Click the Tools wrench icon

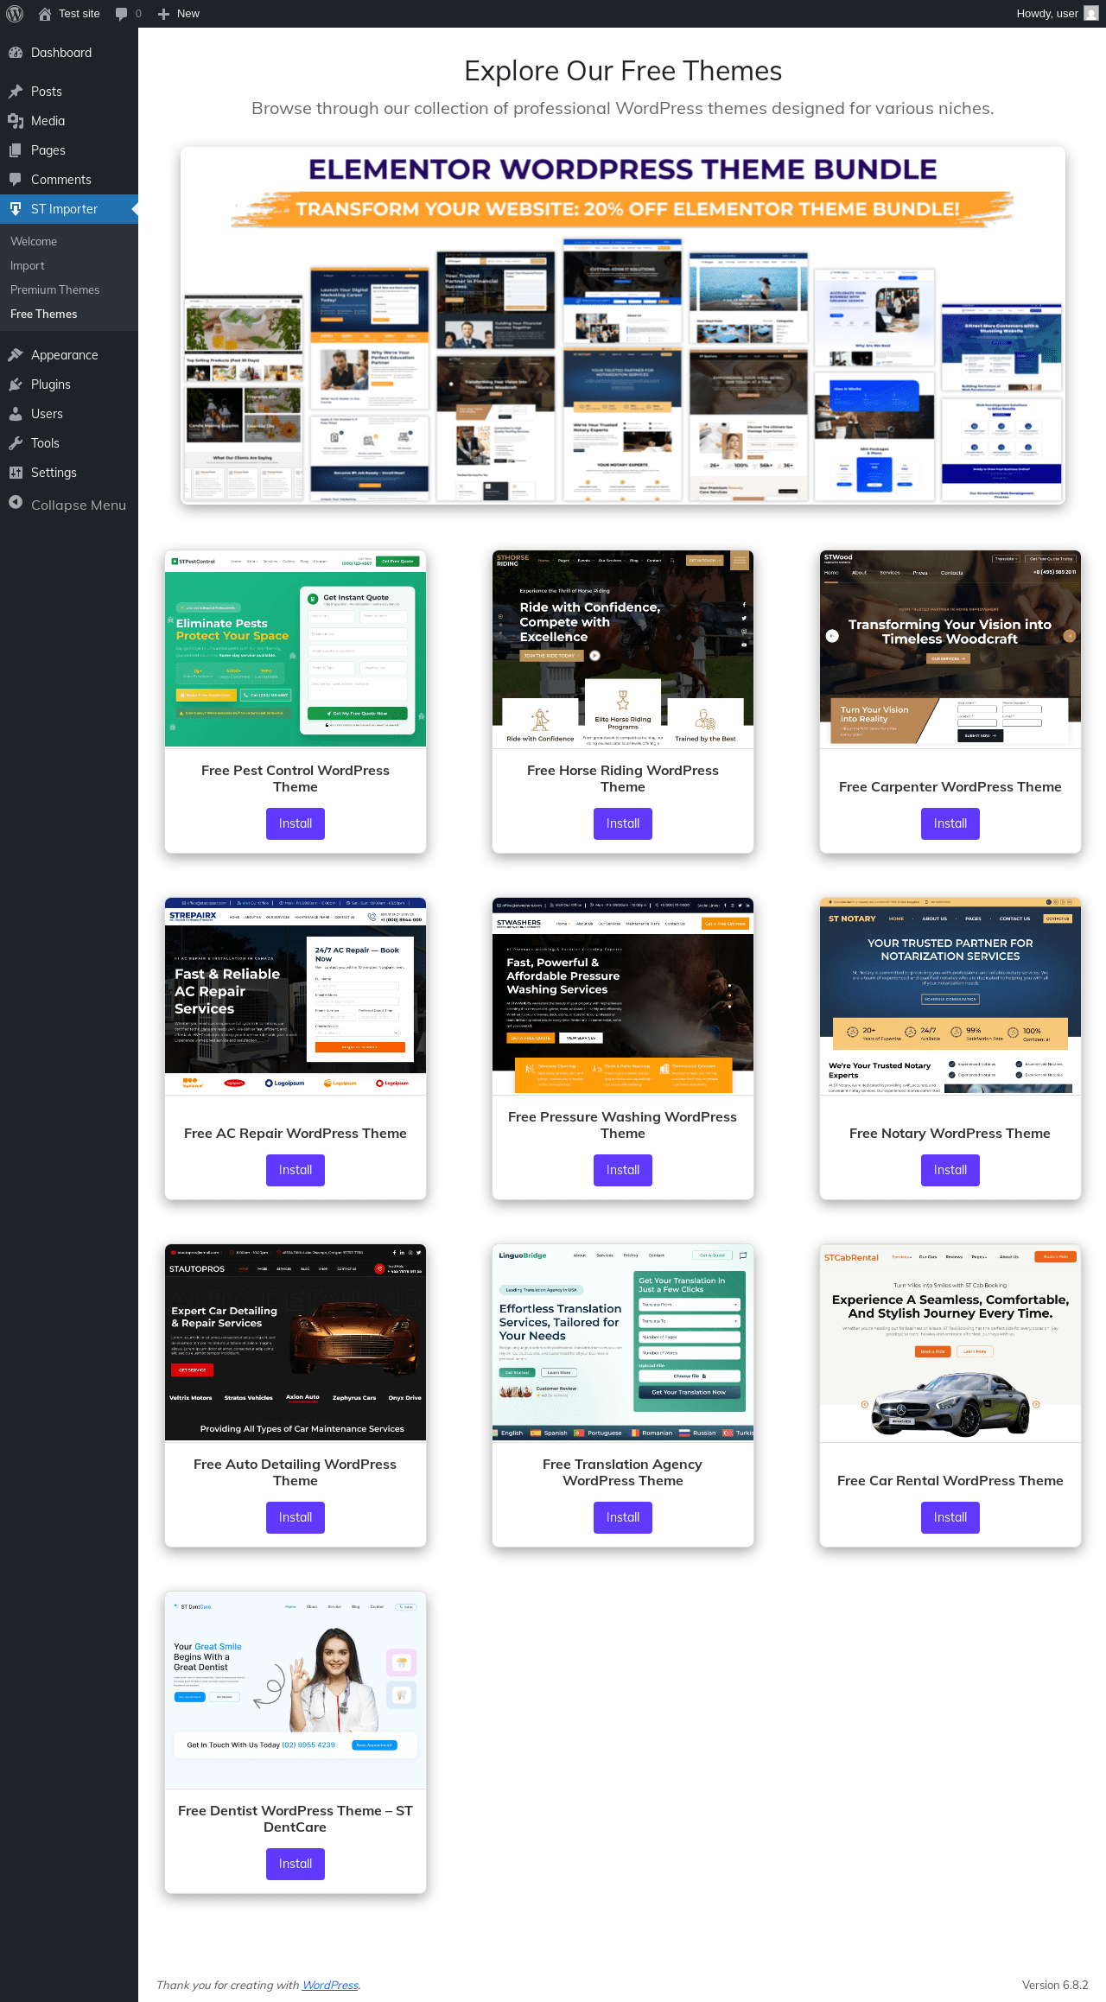pos(16,443)
